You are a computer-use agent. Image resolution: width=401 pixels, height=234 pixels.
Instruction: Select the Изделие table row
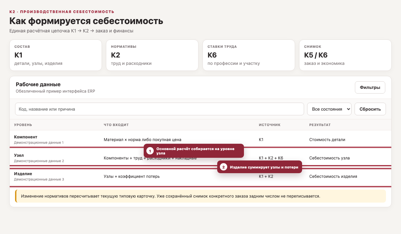pos(200,176)
